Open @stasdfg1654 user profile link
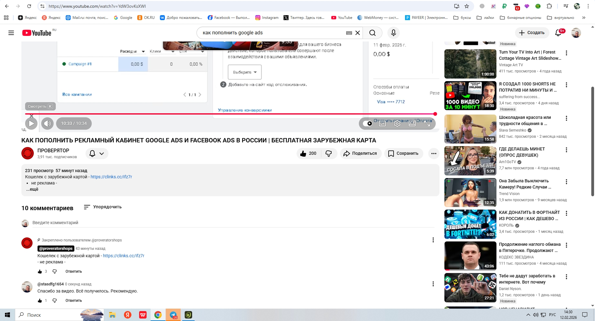The image size is (595, 321). pyautogui.click(x=51, y=284)
